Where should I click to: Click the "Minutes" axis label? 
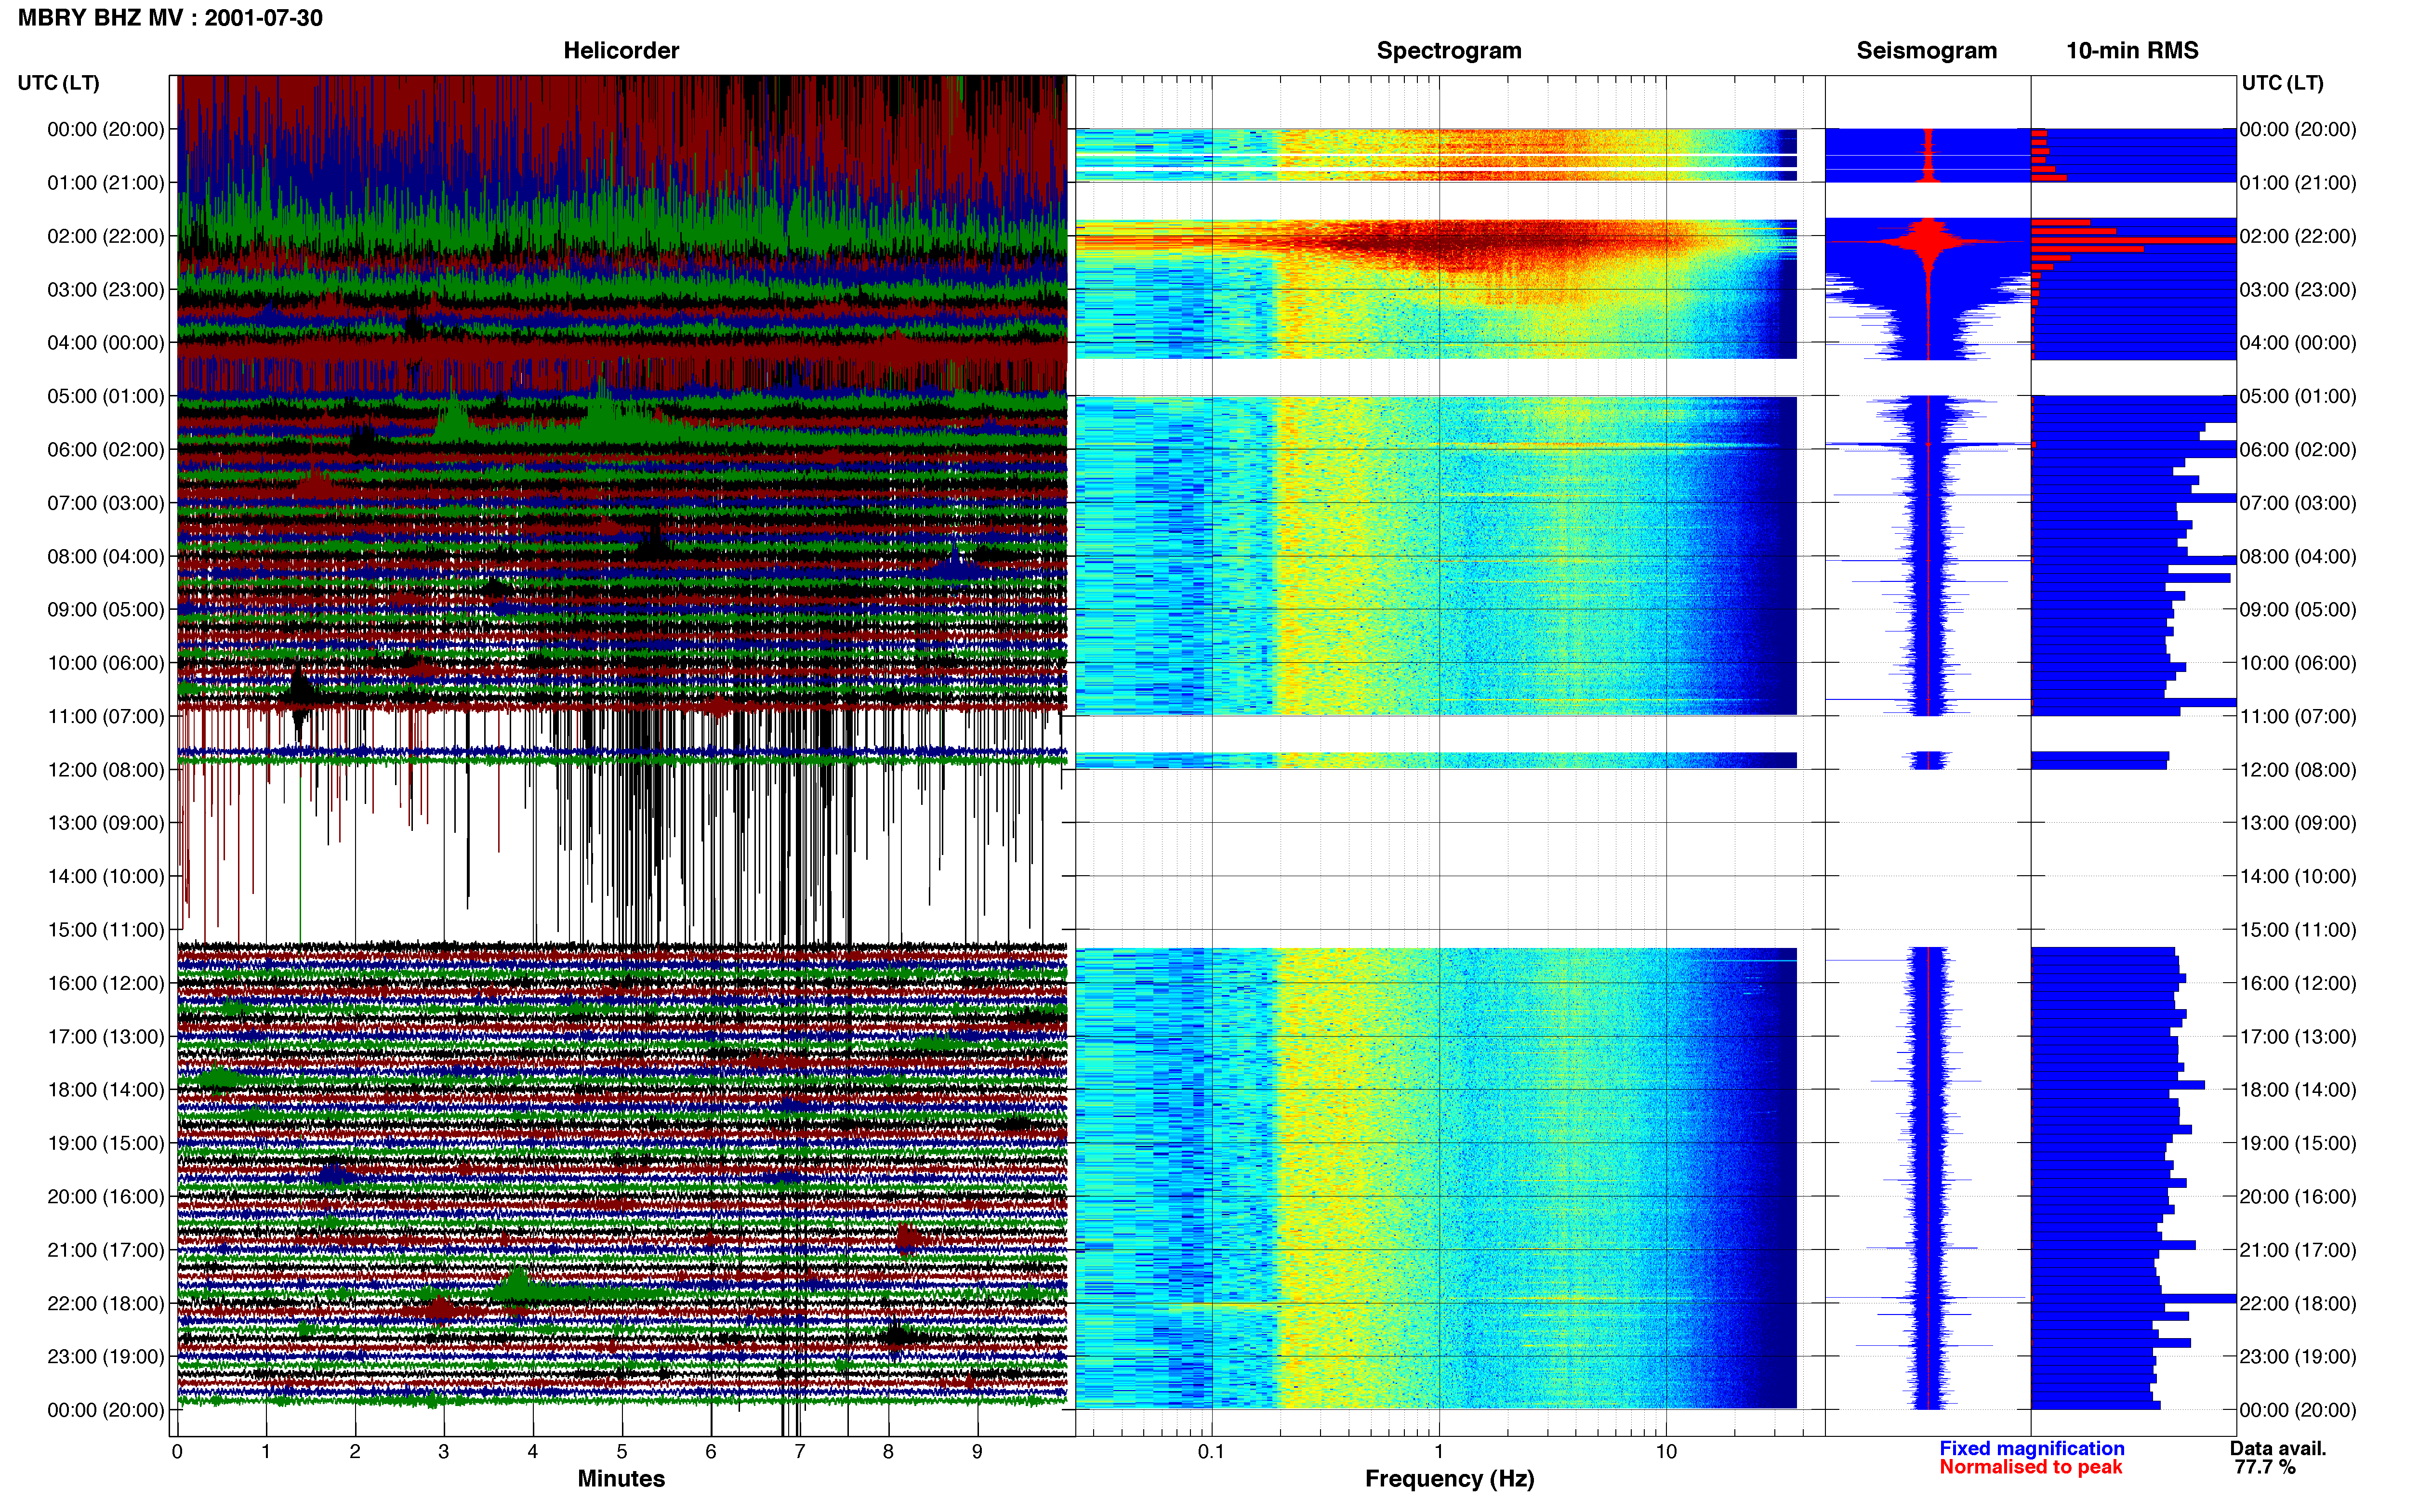pos(621,1478)
